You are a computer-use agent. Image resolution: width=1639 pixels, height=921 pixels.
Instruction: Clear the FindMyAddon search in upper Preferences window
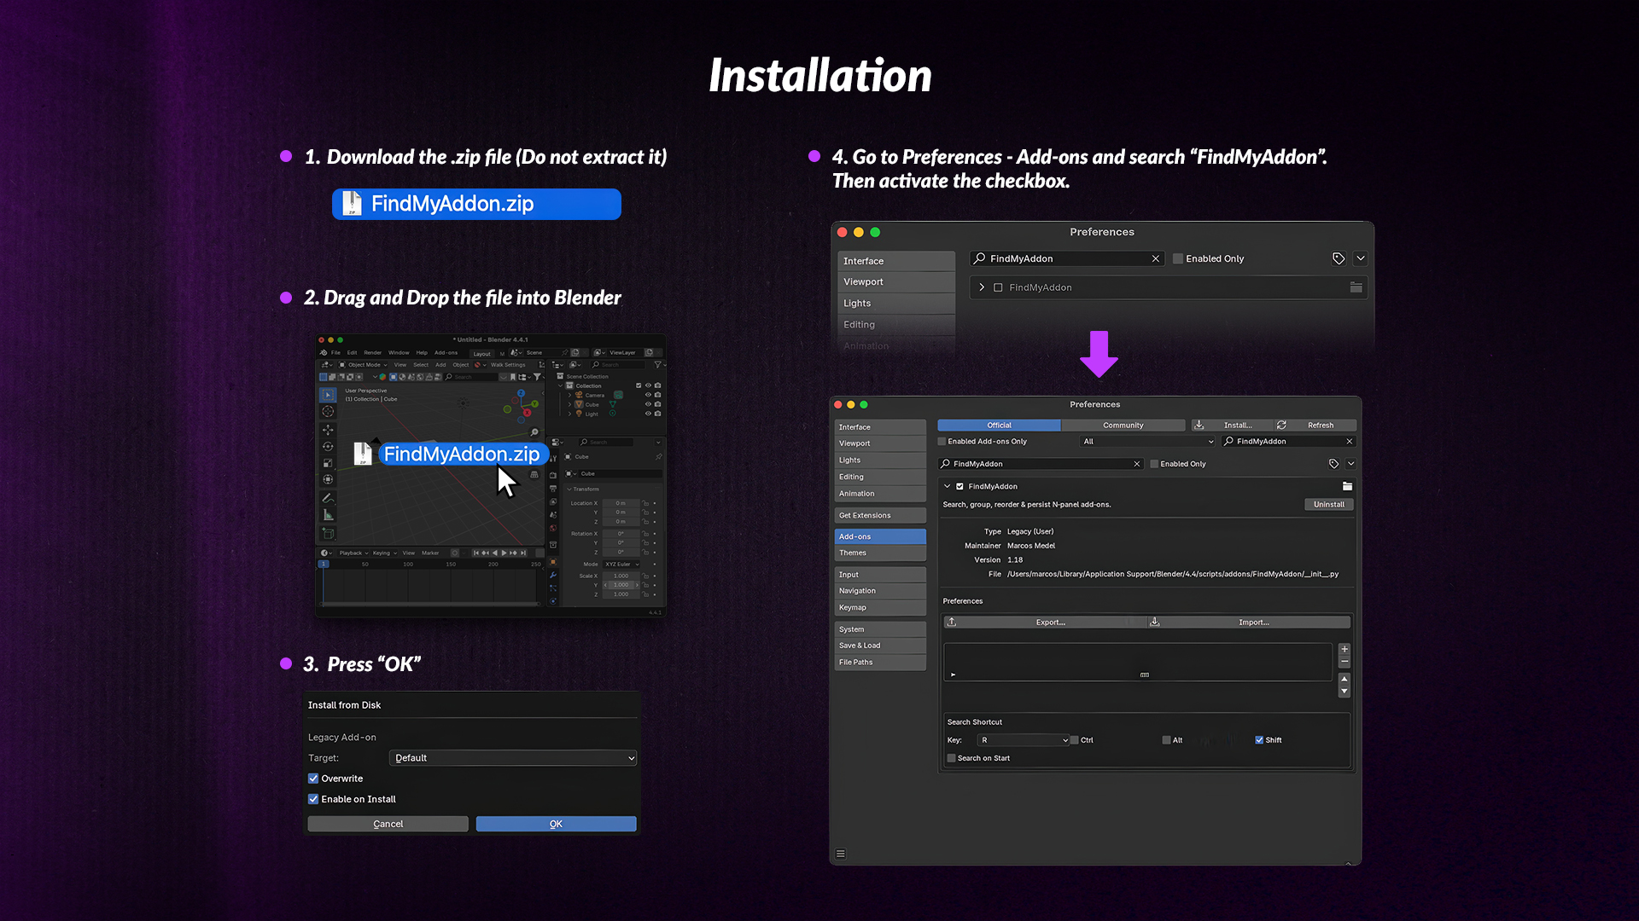[x=1155, y=258]
